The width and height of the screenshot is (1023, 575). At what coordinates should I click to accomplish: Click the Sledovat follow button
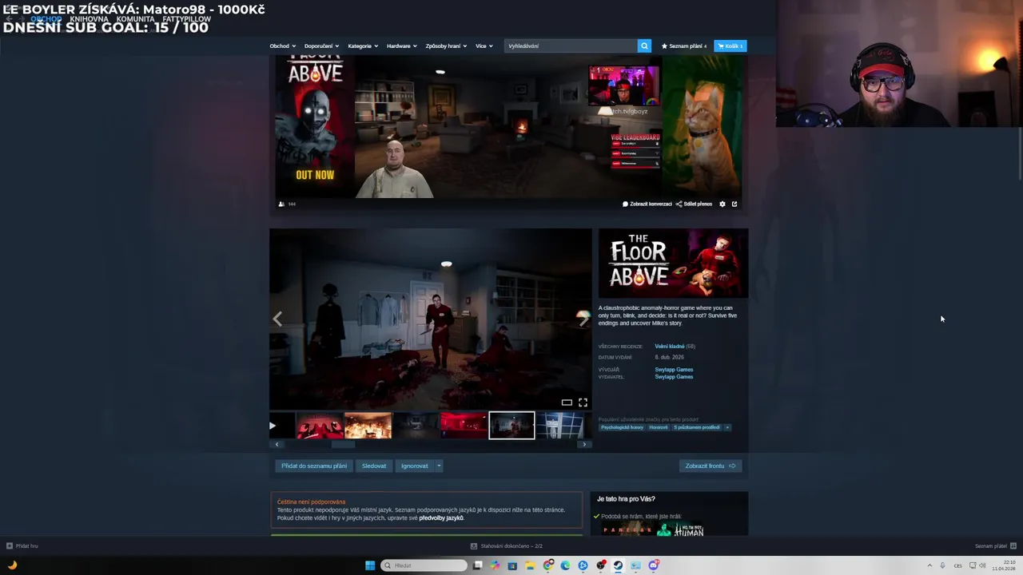pyautogui.click(x=374, y=466)
